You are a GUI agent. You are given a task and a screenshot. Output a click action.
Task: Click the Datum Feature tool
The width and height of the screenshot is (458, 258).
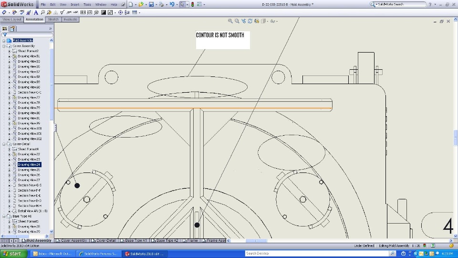[x=90, y=12]
